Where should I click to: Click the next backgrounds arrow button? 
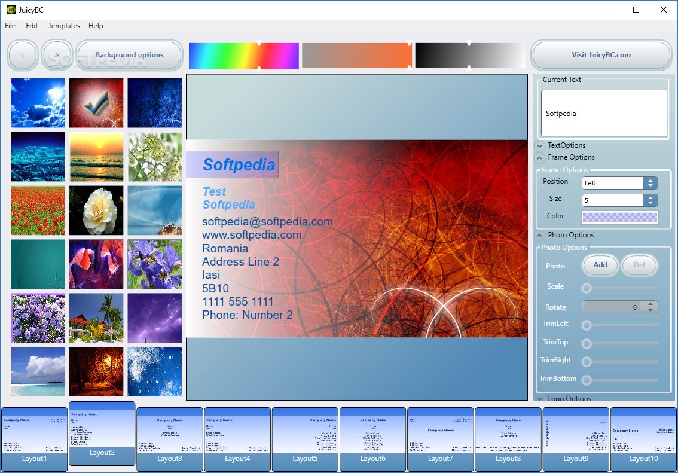[57, 56]
